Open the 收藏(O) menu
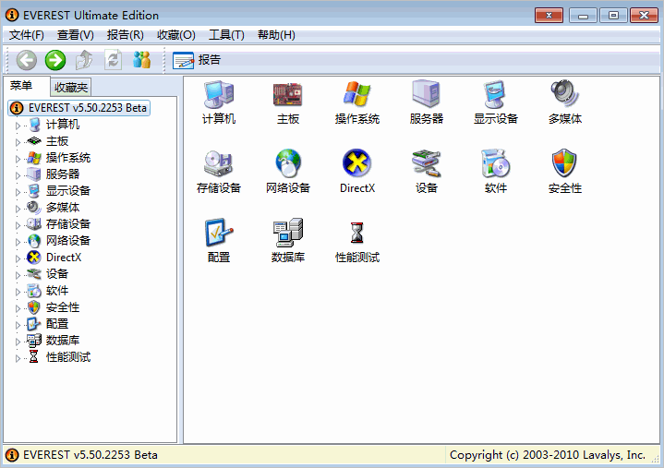 176,35
